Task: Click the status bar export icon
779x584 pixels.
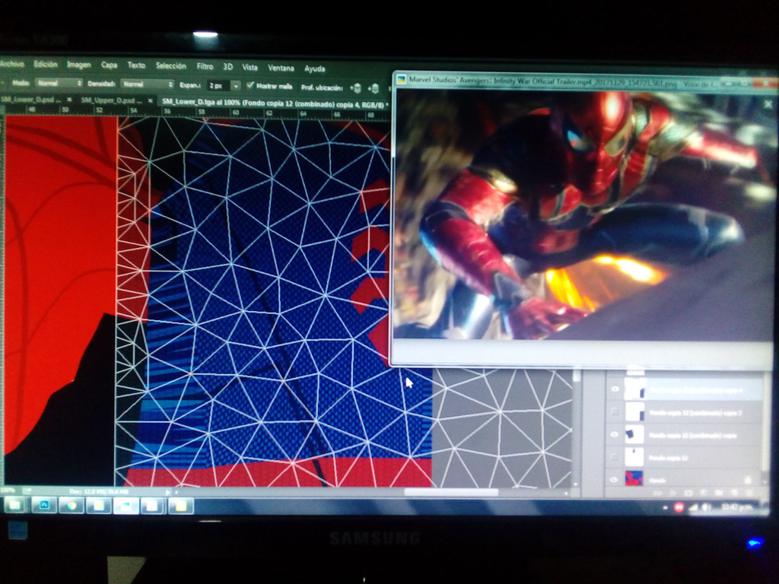Action: tap(26, 490)
